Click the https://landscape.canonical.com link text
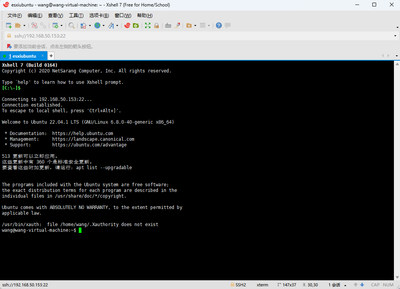Screen dimensions: 400x289 93,139
